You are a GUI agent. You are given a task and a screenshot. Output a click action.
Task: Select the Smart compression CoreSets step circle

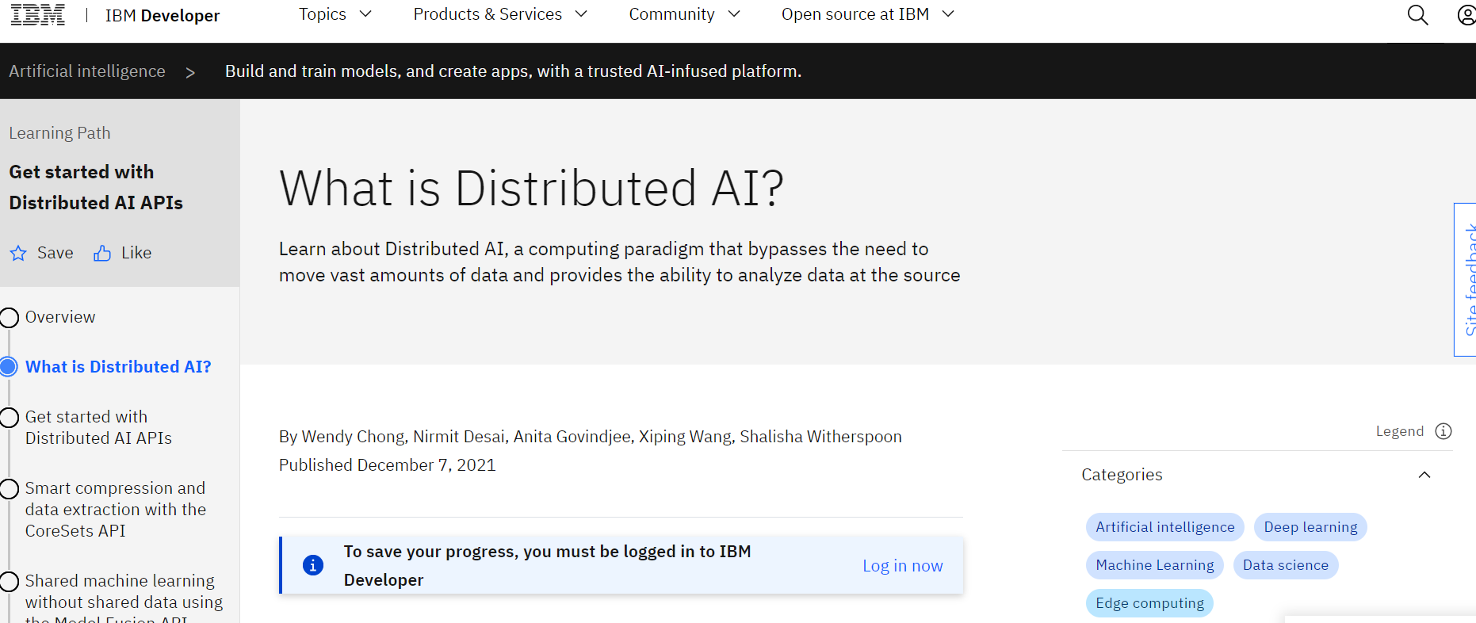click(x=10, y=489)
